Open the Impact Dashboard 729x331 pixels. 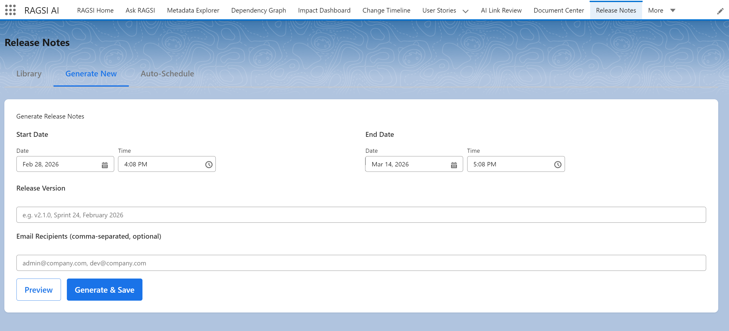(324, 11)
